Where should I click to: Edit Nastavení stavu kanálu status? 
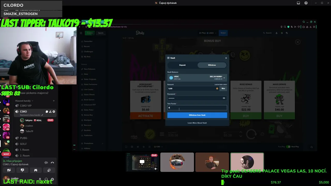coord(32,115)
